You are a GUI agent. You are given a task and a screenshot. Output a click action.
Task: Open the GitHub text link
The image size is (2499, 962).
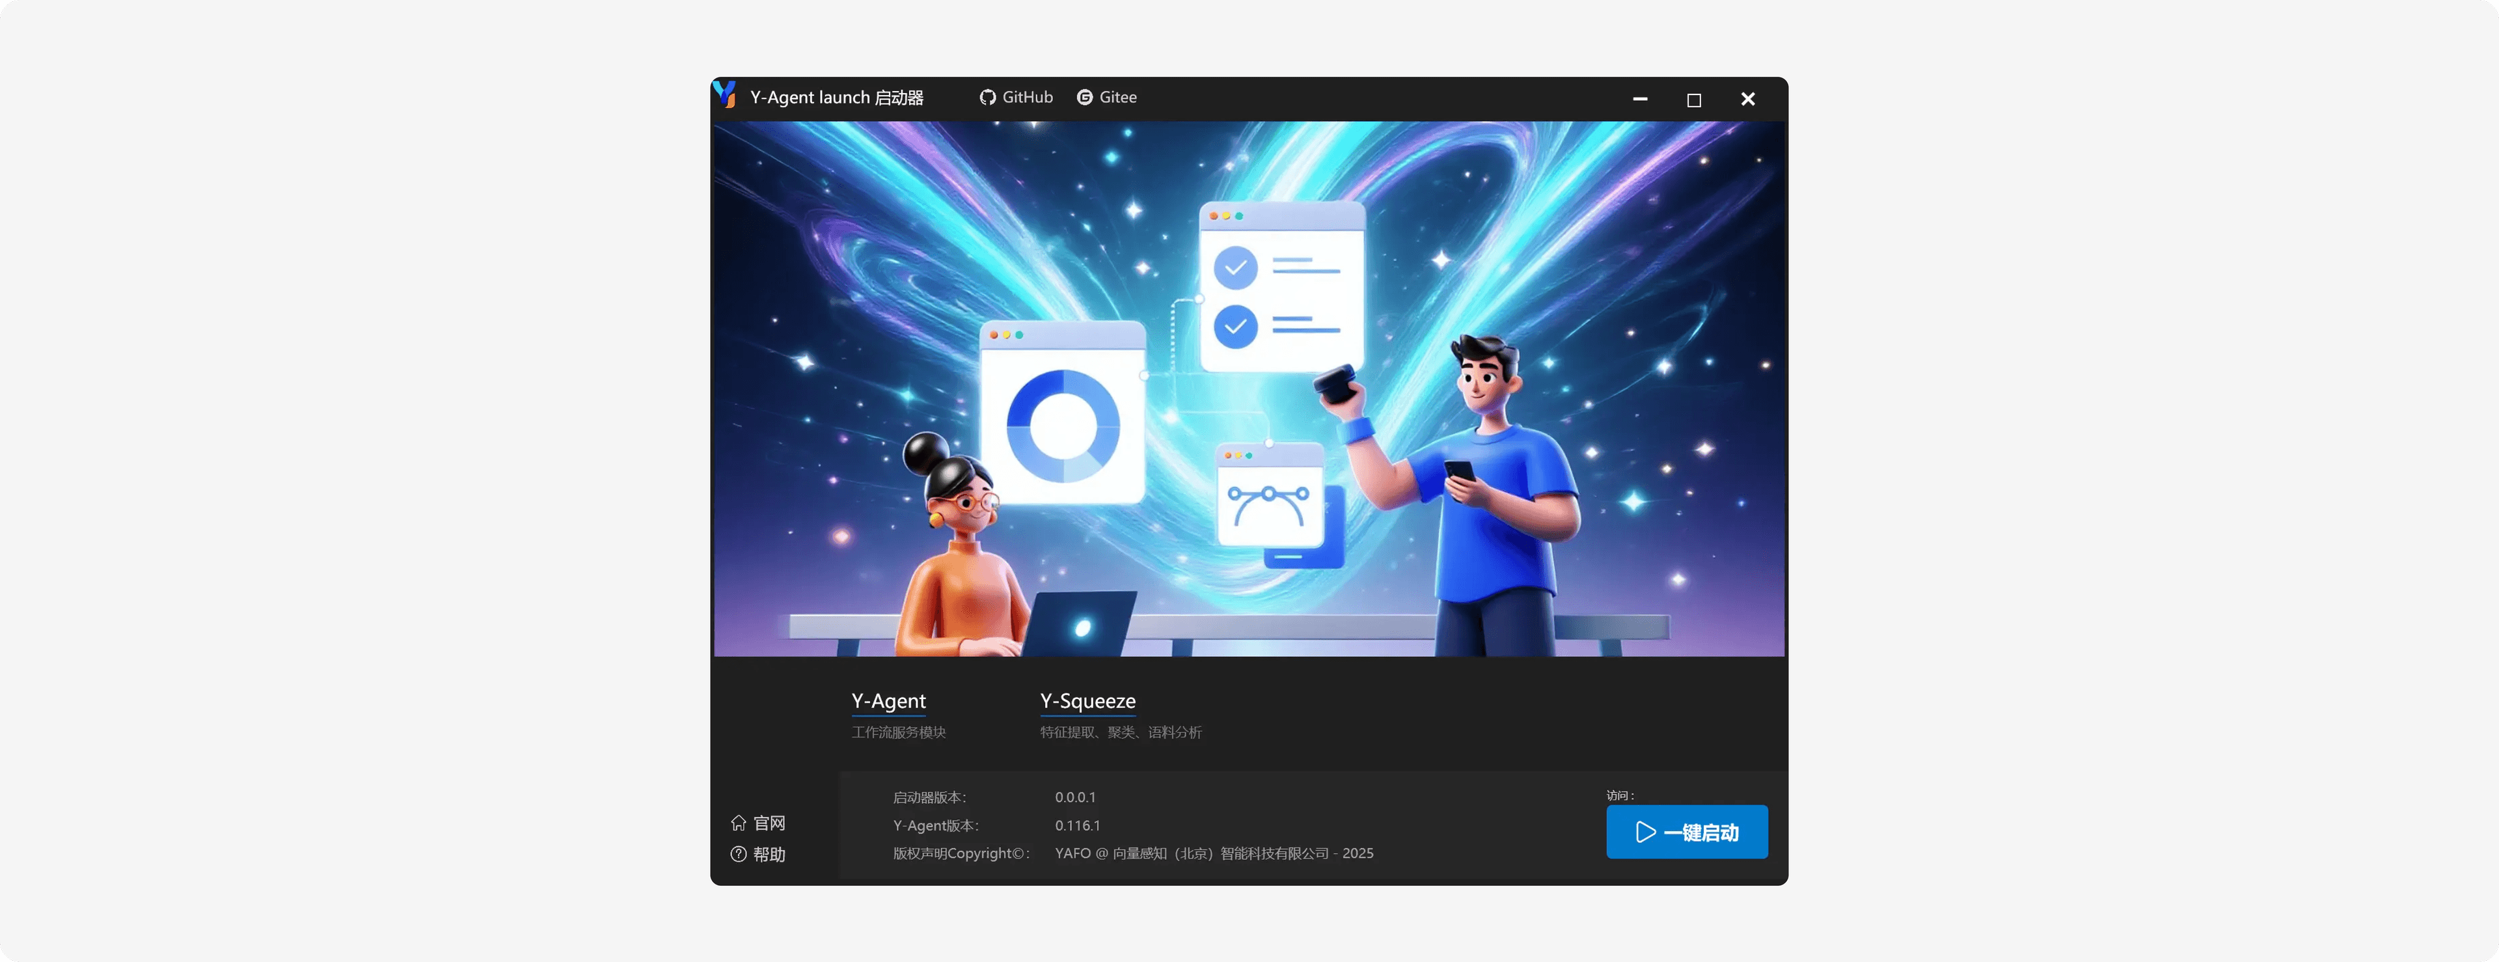tap(1028, 97)
